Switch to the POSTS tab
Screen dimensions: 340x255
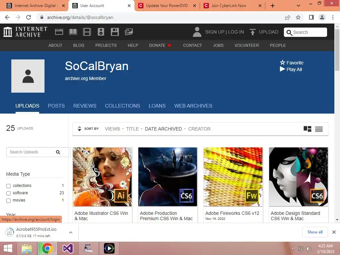[x=56, y=106]
